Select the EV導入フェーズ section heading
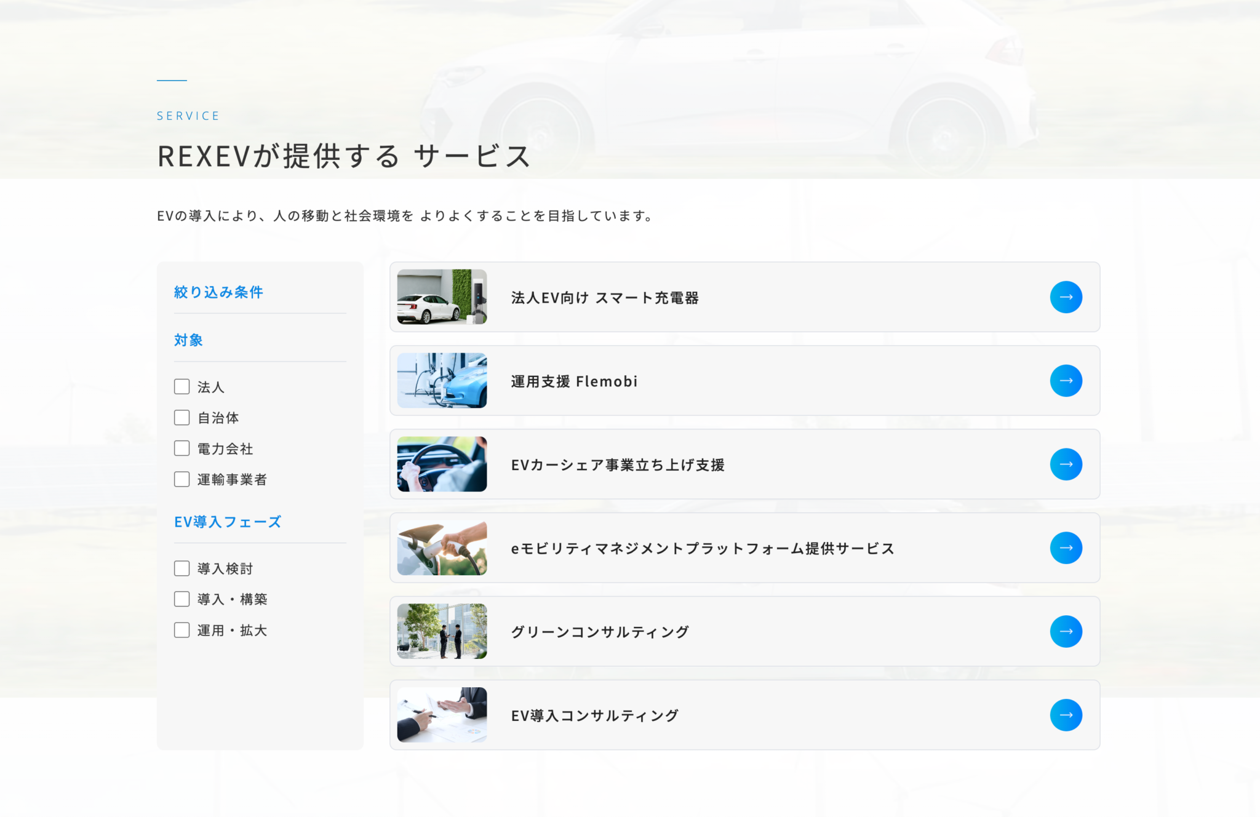This screenshot has width=1260, height=817. tap(228, 522)
